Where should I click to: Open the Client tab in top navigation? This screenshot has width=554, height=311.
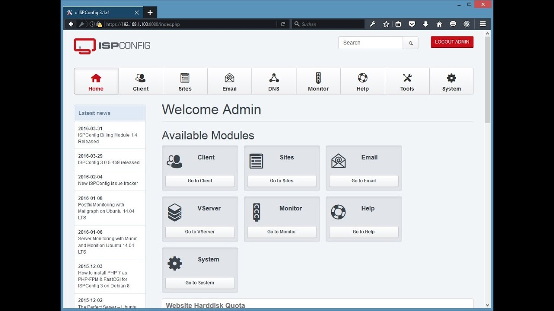(141, 81)
